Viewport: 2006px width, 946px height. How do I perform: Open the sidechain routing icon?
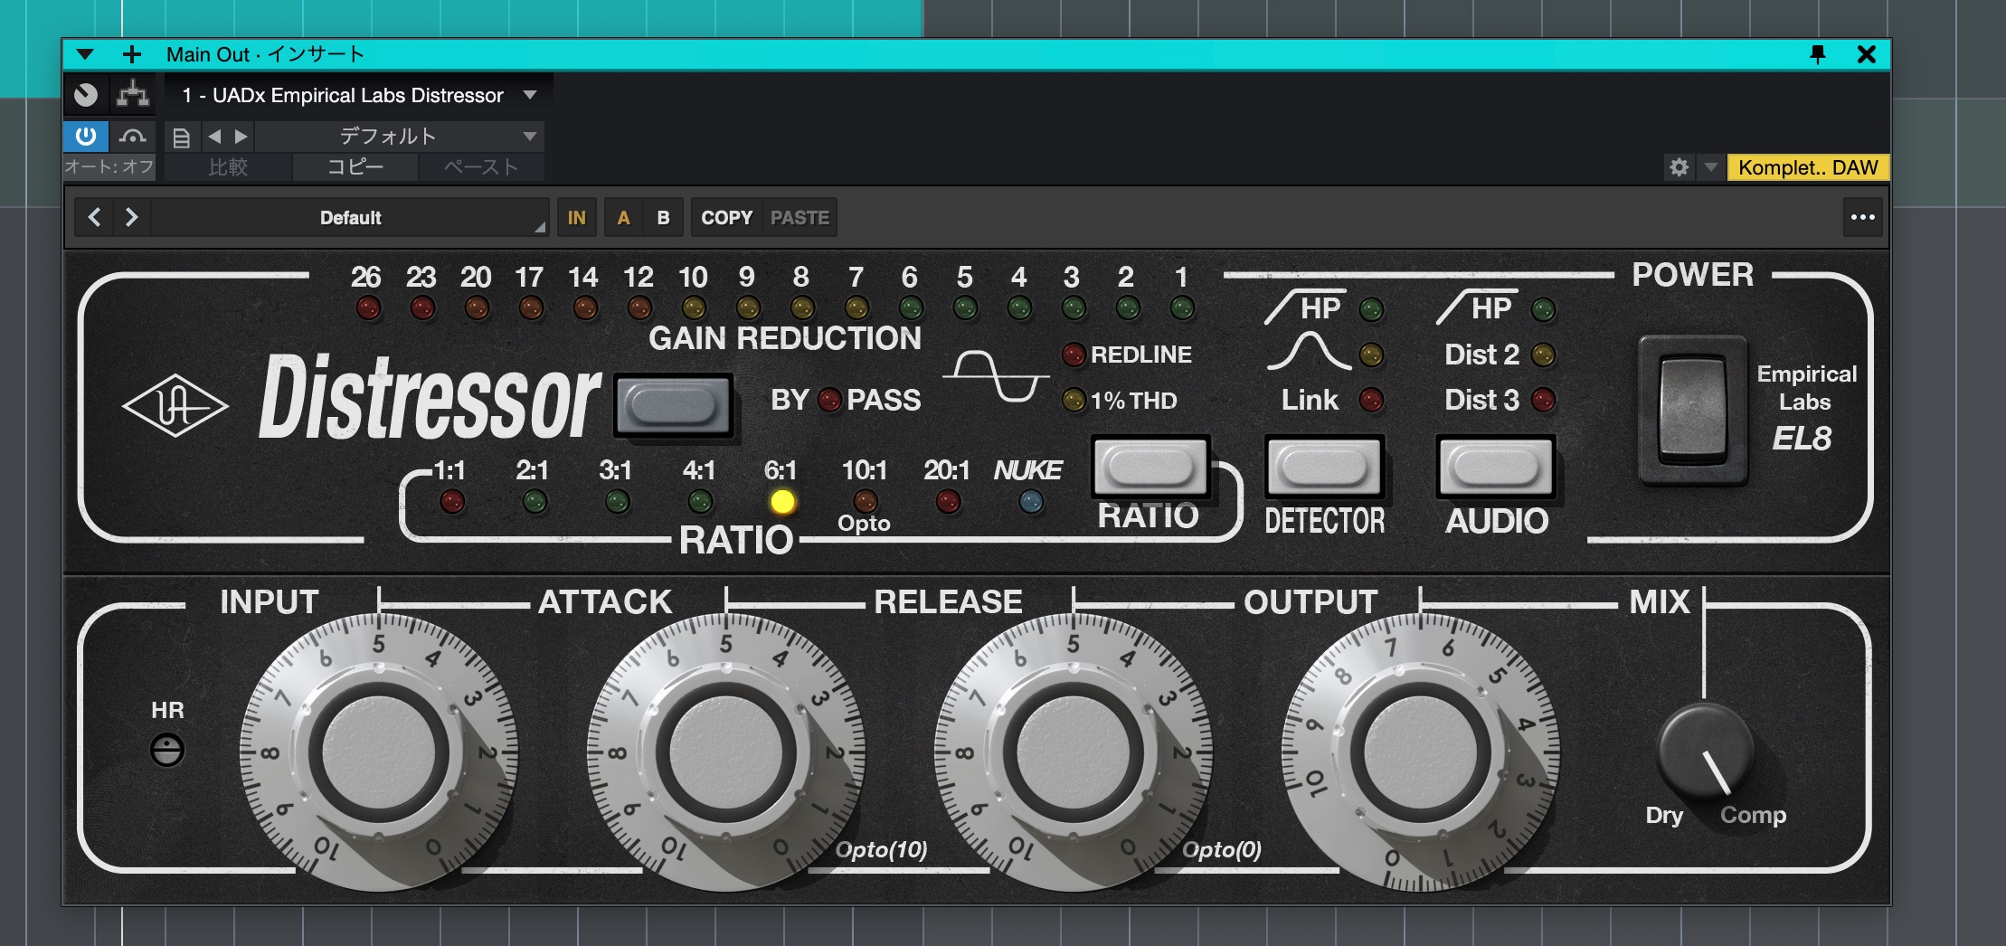coord(133,94)
